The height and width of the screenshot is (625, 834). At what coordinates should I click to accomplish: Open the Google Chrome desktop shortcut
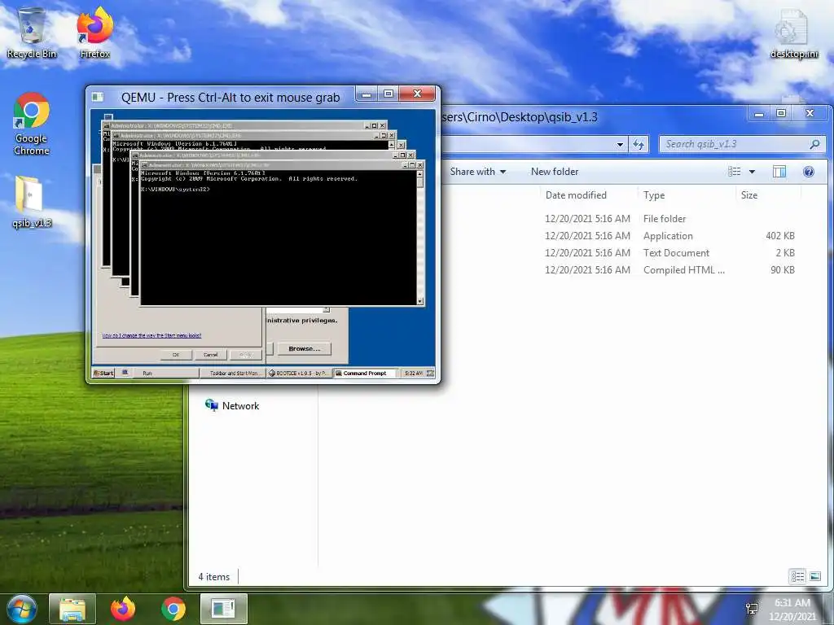pos(32,124)
